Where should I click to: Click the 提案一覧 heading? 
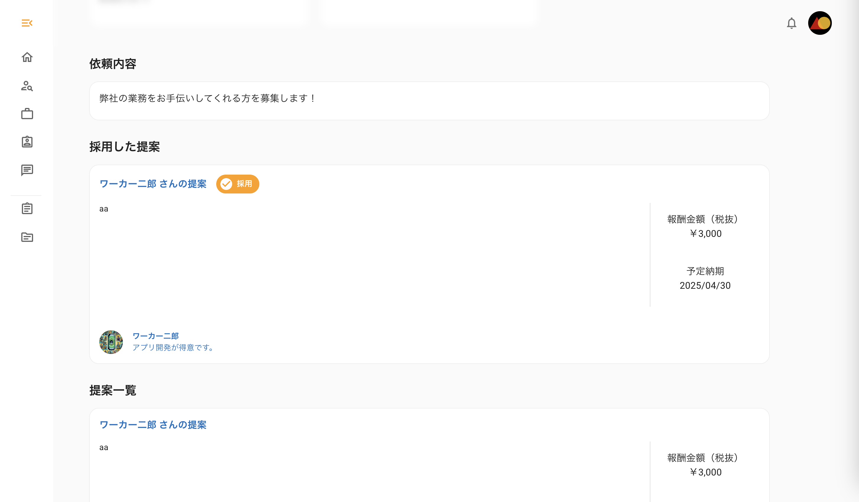coord(113,391)
